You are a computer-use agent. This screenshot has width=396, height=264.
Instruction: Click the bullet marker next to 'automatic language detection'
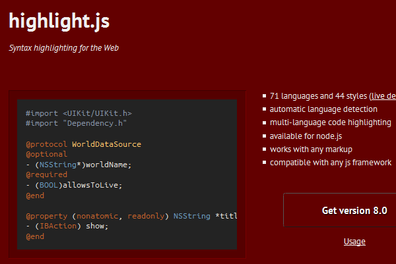(265, 110)
